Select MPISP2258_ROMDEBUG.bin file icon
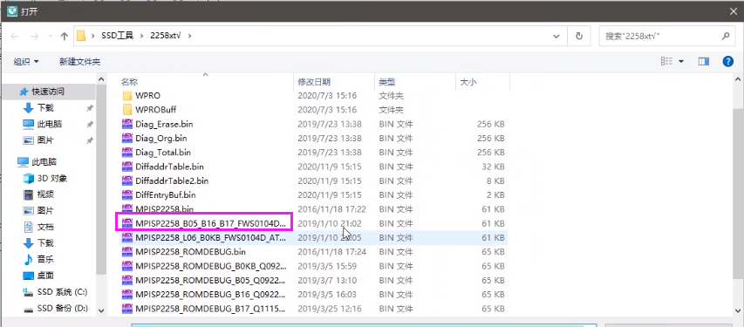744x327 pixels. (126, 251)
